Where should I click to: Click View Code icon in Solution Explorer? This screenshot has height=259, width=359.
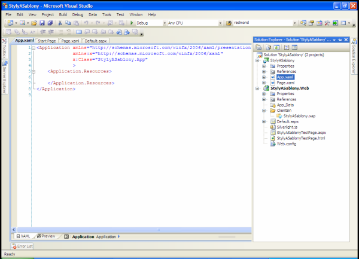click(x=287, y=47)
